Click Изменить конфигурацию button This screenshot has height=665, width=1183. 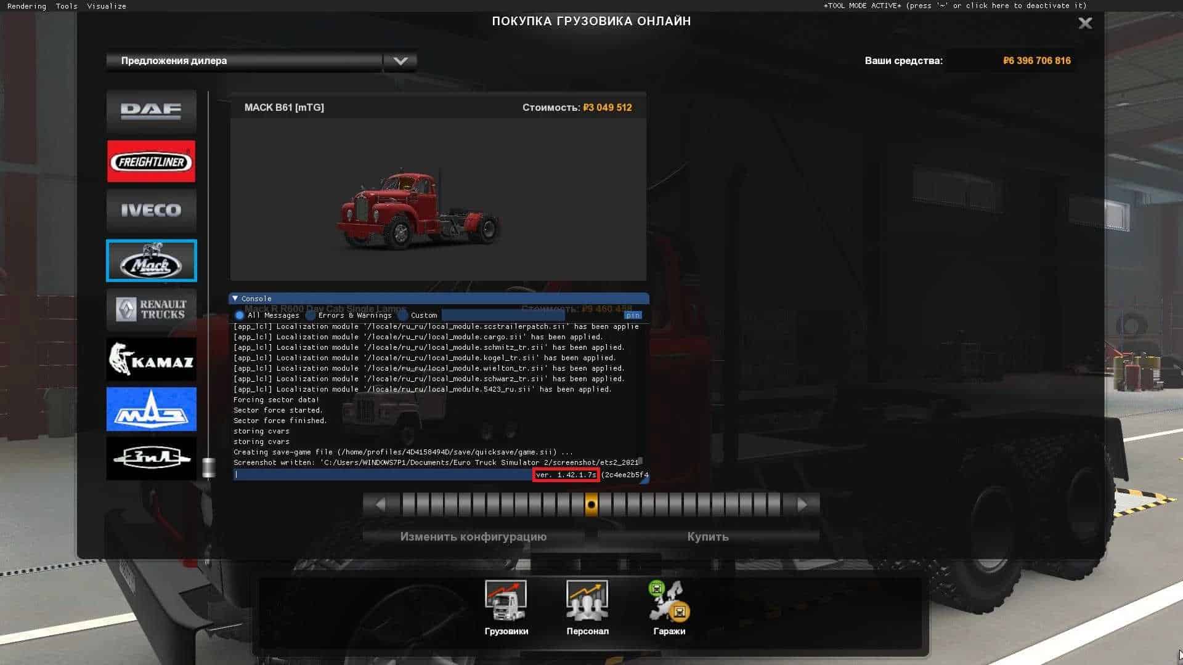click(x=473, y=536)
